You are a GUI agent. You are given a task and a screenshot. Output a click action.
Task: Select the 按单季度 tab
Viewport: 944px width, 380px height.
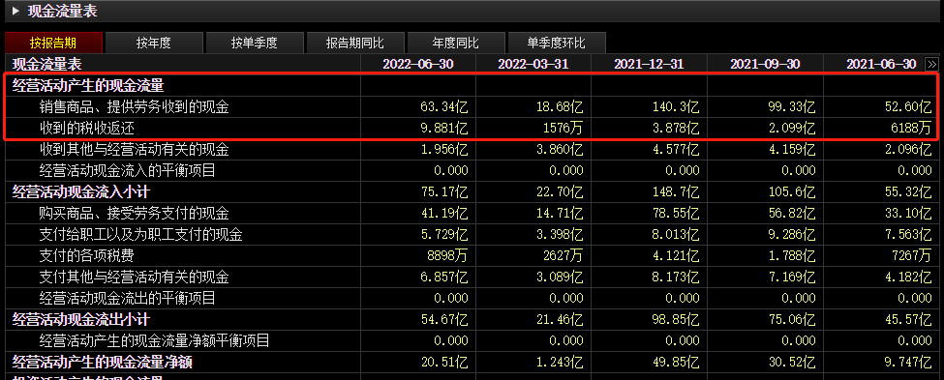[x=254, y=43]
